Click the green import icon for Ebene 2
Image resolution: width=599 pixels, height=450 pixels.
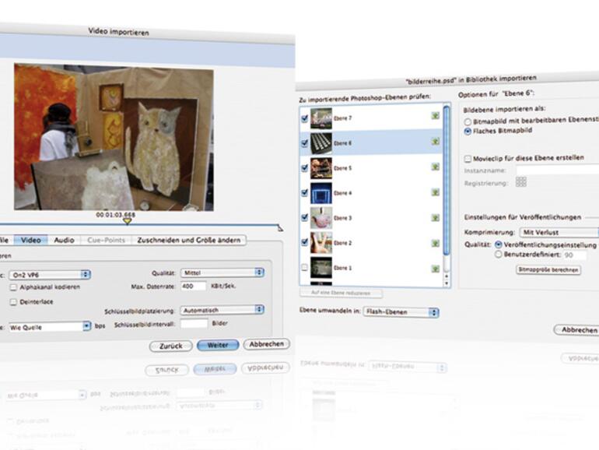435,243
